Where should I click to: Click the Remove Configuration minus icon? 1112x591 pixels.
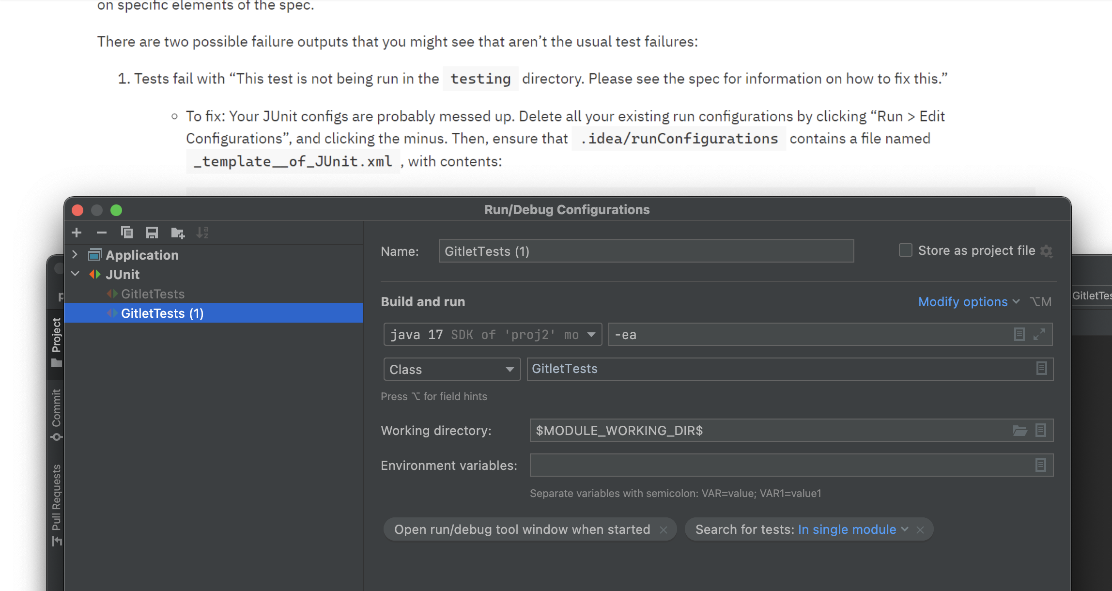[101, 233]
